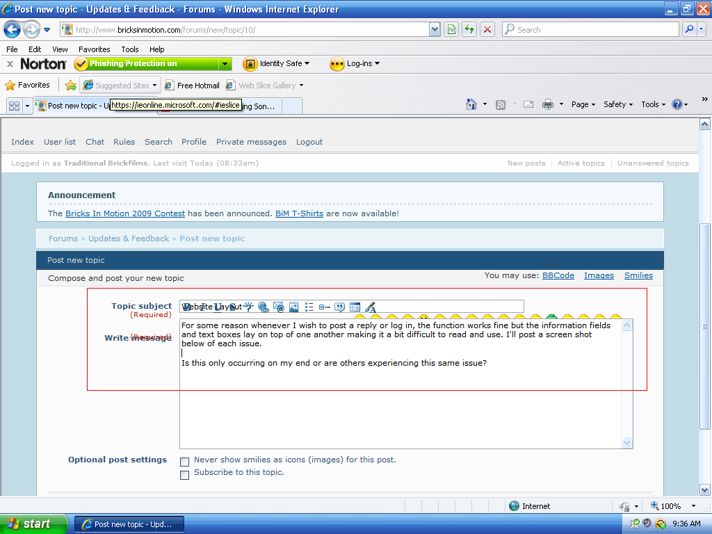Viewport: 712px width, 534px height.
Task: Insert an image tag into the post
Action: (x=293, y=307)
